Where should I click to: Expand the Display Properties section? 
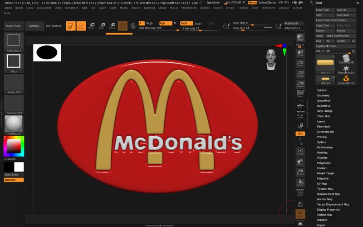click(328, 210)
